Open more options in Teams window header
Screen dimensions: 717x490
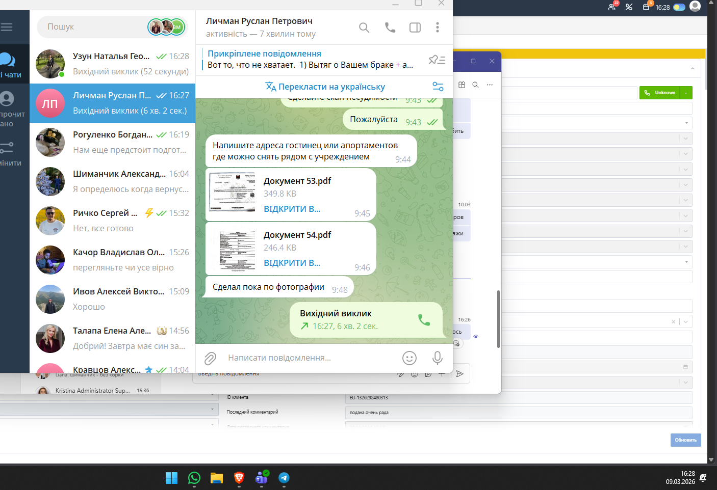[490, 85]
